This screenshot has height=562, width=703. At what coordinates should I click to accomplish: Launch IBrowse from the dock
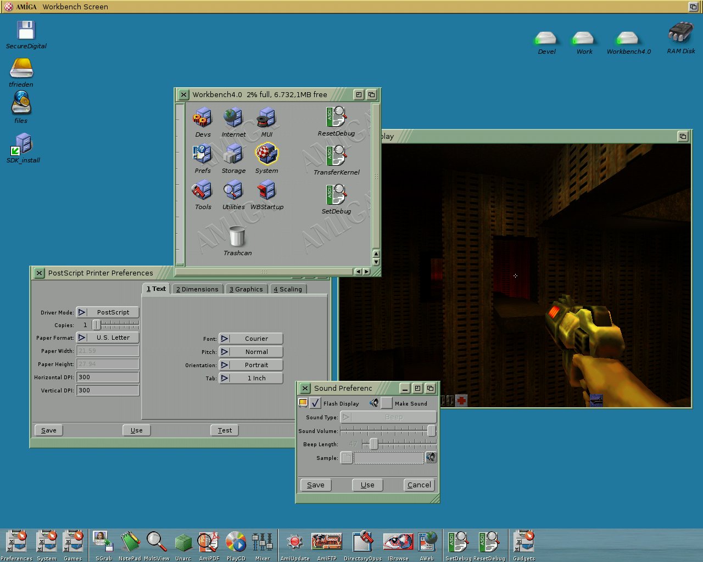[398, 543]
